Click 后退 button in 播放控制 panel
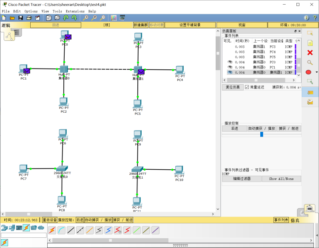The image size is (319, 248). 234,128
